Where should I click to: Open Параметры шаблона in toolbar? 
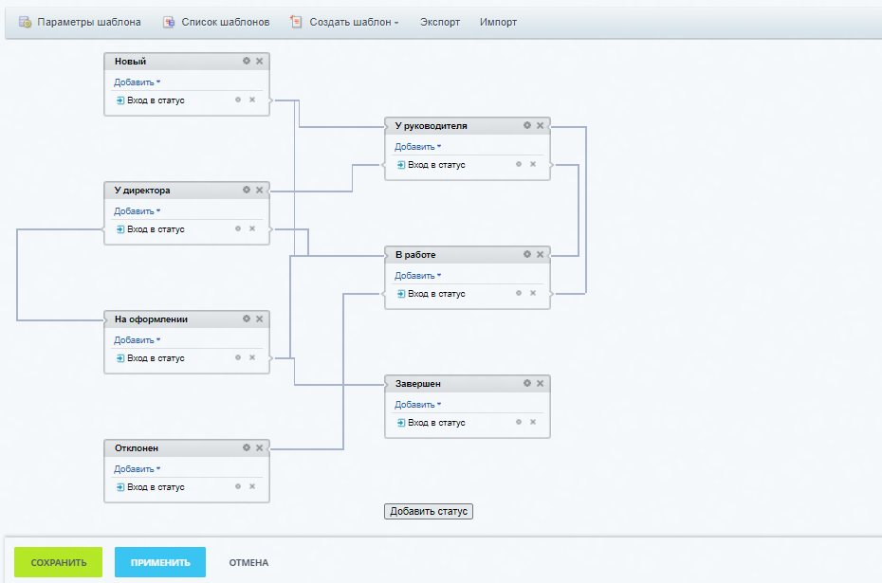80,22
